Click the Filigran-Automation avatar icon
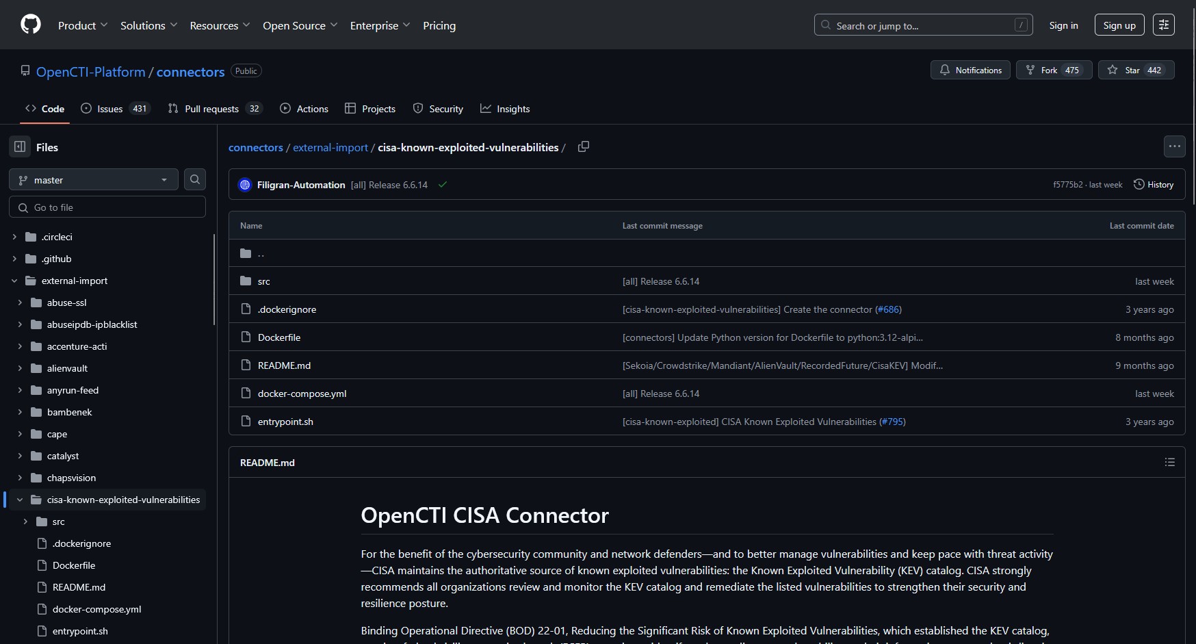This screenshot has height=644, width=1196. tap(245, 185)
